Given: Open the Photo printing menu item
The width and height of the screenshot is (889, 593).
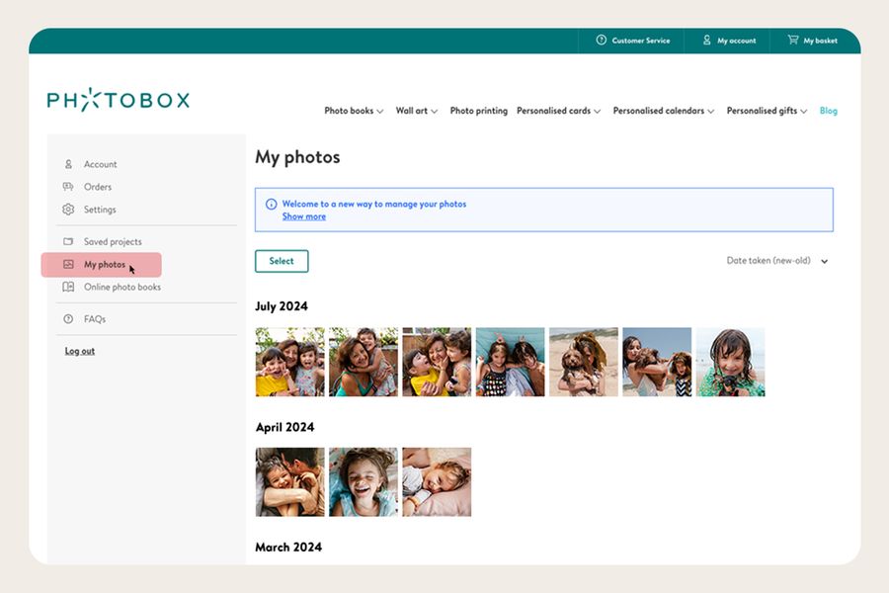Looking at the screenshot, I should (478, 111).
